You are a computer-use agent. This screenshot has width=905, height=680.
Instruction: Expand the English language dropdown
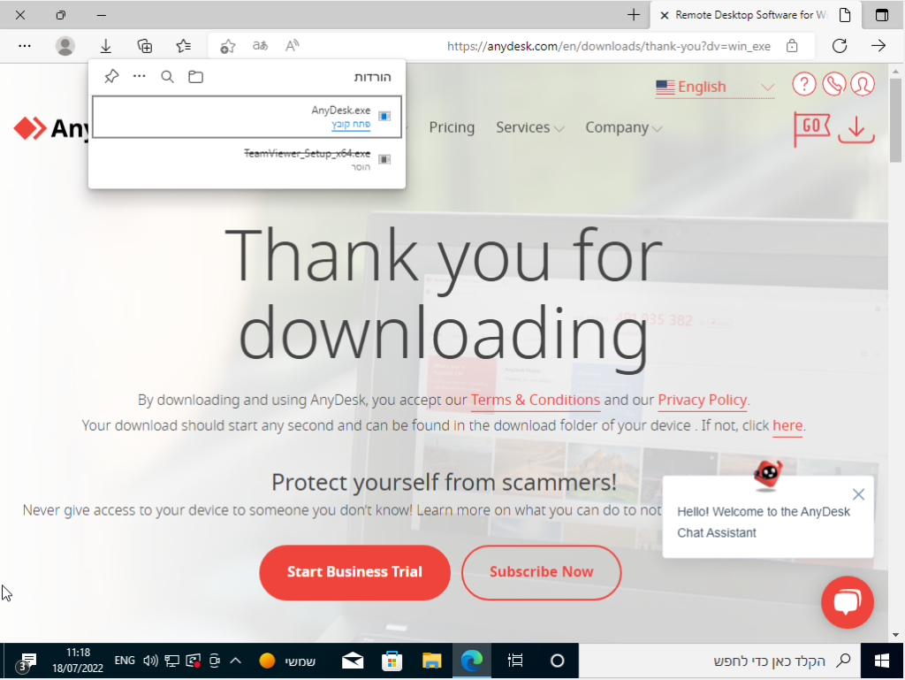point(714,87)
